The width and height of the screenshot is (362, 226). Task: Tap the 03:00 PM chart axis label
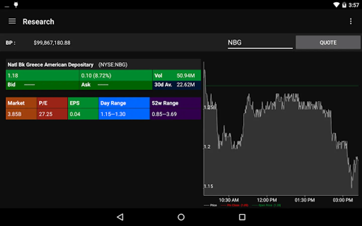343,200
